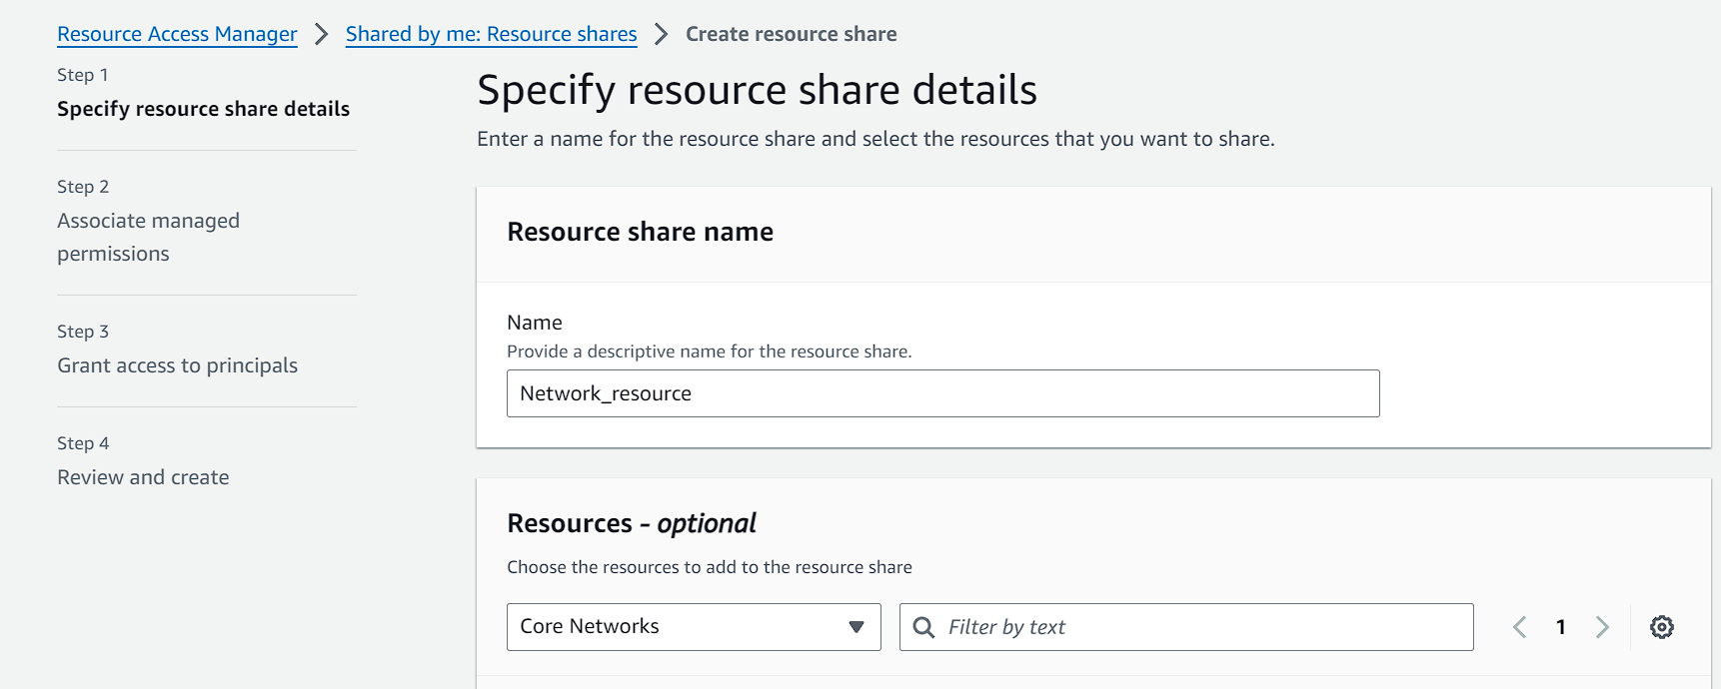Click 'Enter a name for the resource share' description
Viewport: 1721px width, 689px height.
(875, 139)
